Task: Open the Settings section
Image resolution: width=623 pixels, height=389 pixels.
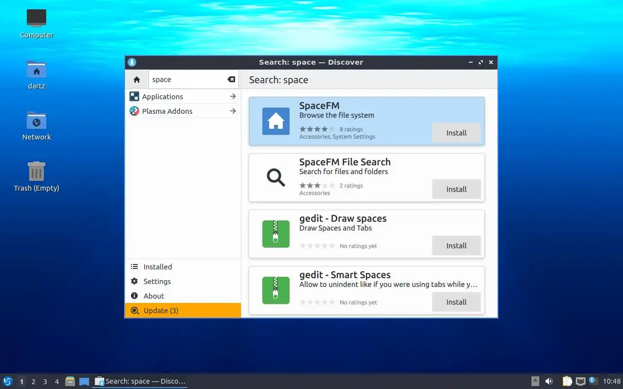Action: (x=183, y=281)
